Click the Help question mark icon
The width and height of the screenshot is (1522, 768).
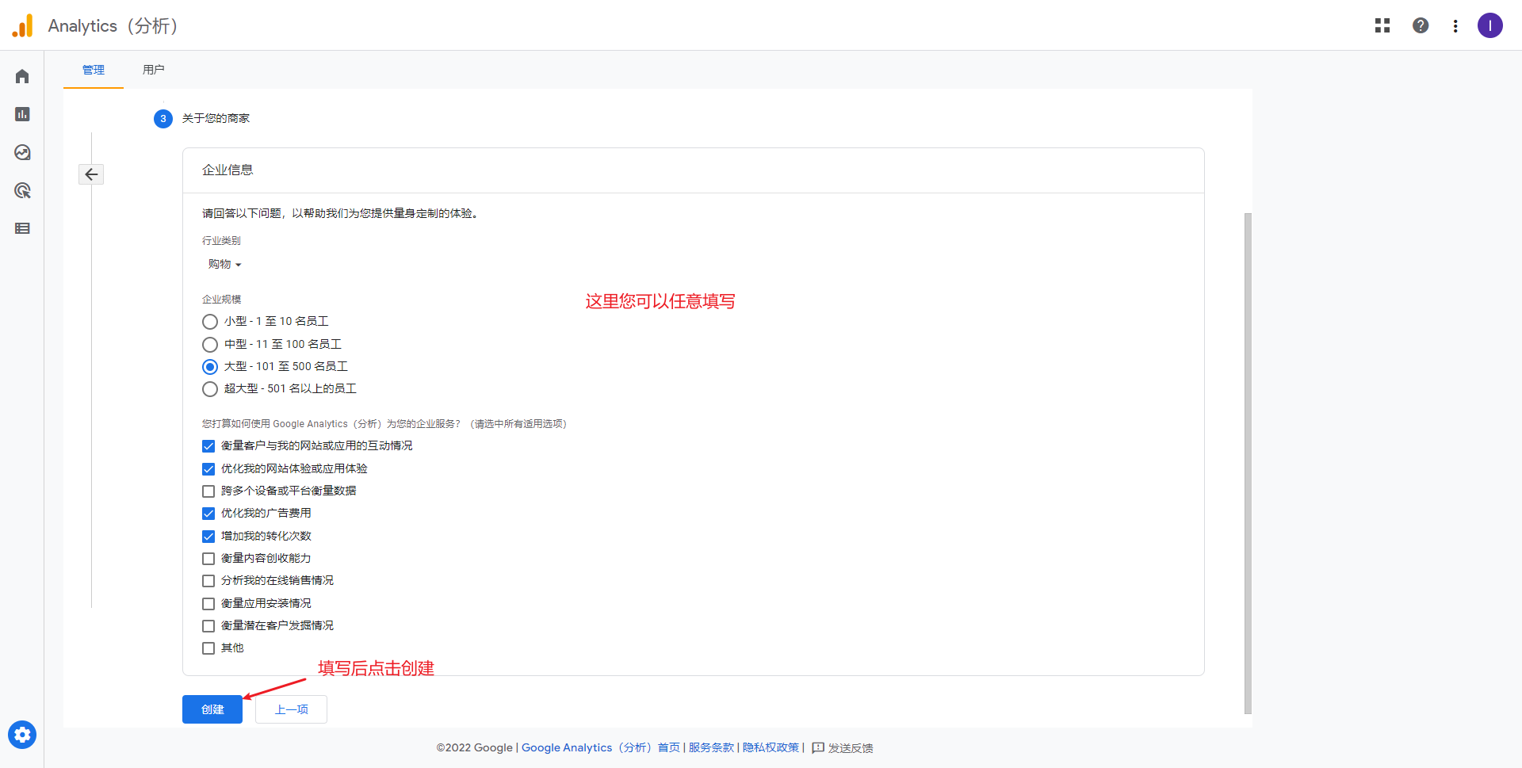coord(1421,25)
